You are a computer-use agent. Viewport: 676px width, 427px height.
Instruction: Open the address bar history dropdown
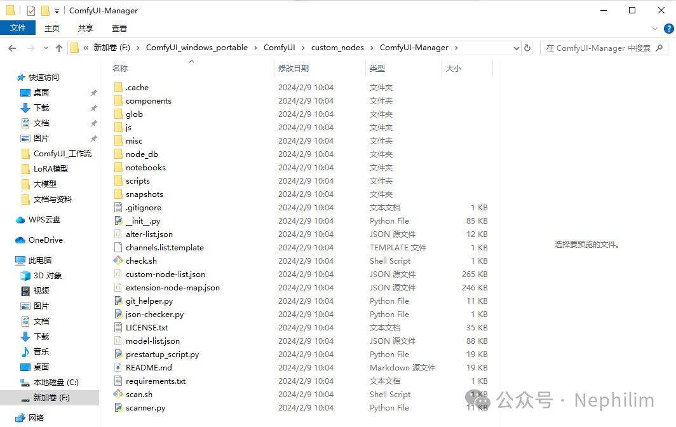coord(516,48)
